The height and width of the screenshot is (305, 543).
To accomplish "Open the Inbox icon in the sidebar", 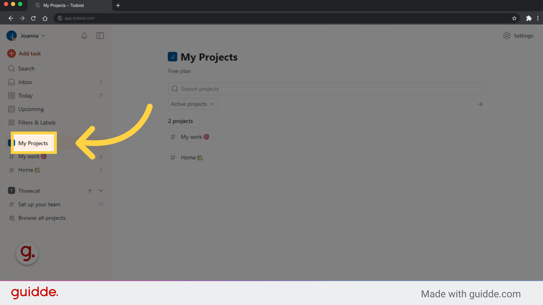I will click(11, 82).
